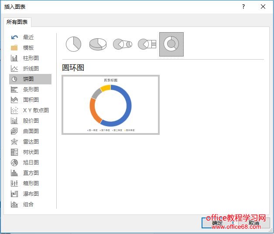Screen dimensions: 274x234
Task: Pick the pie-of-pie chart subtype icon
Action: click(x=123, y=44)
